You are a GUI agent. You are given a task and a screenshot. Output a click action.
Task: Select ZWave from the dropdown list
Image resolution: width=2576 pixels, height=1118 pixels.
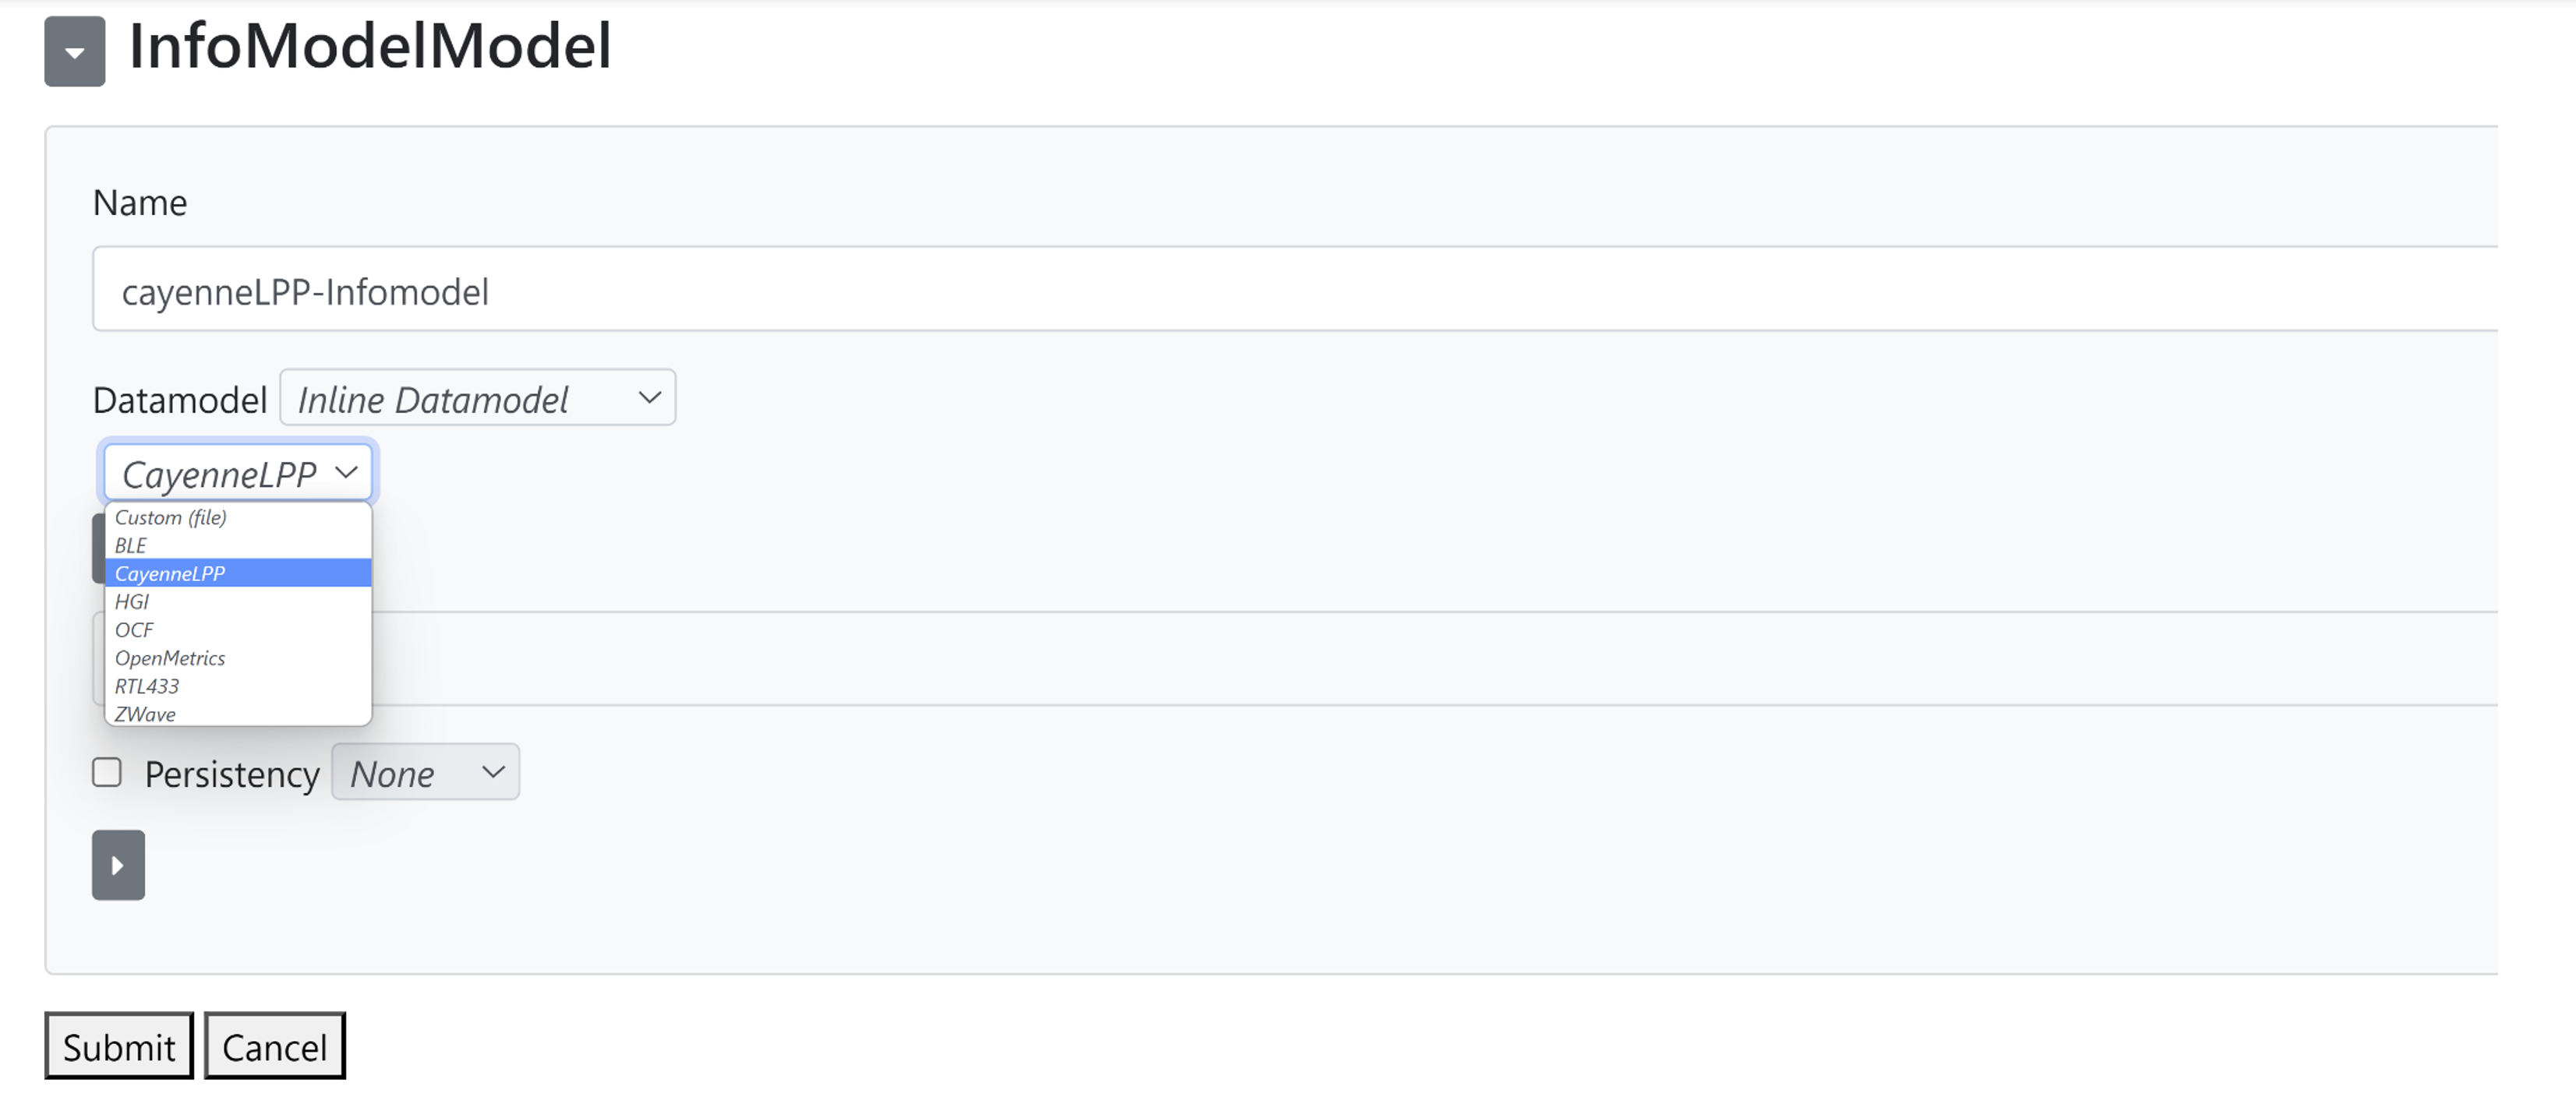145,714
